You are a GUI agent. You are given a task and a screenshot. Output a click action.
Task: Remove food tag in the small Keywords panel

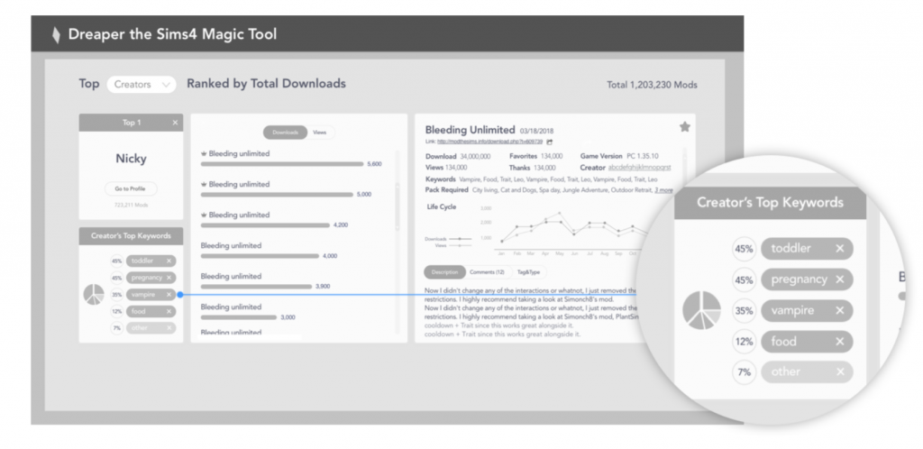[169, 311]
